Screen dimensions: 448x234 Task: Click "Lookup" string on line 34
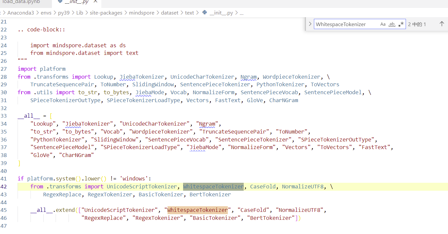[x=43, y=124]
